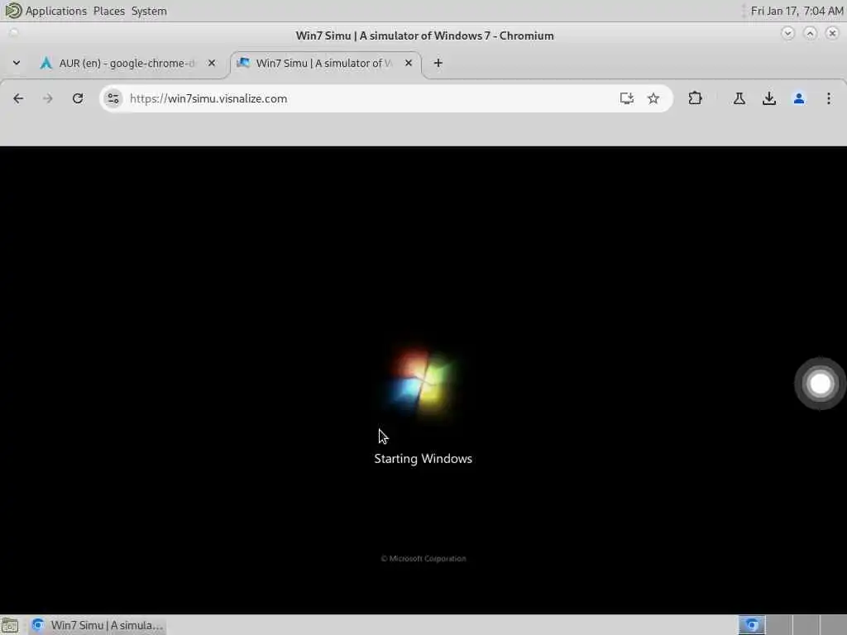
Task: Open the Extensions puzzle icon
Action: (695, 98)
